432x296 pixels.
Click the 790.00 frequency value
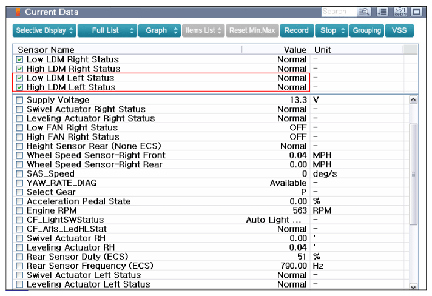coord(294,266)
